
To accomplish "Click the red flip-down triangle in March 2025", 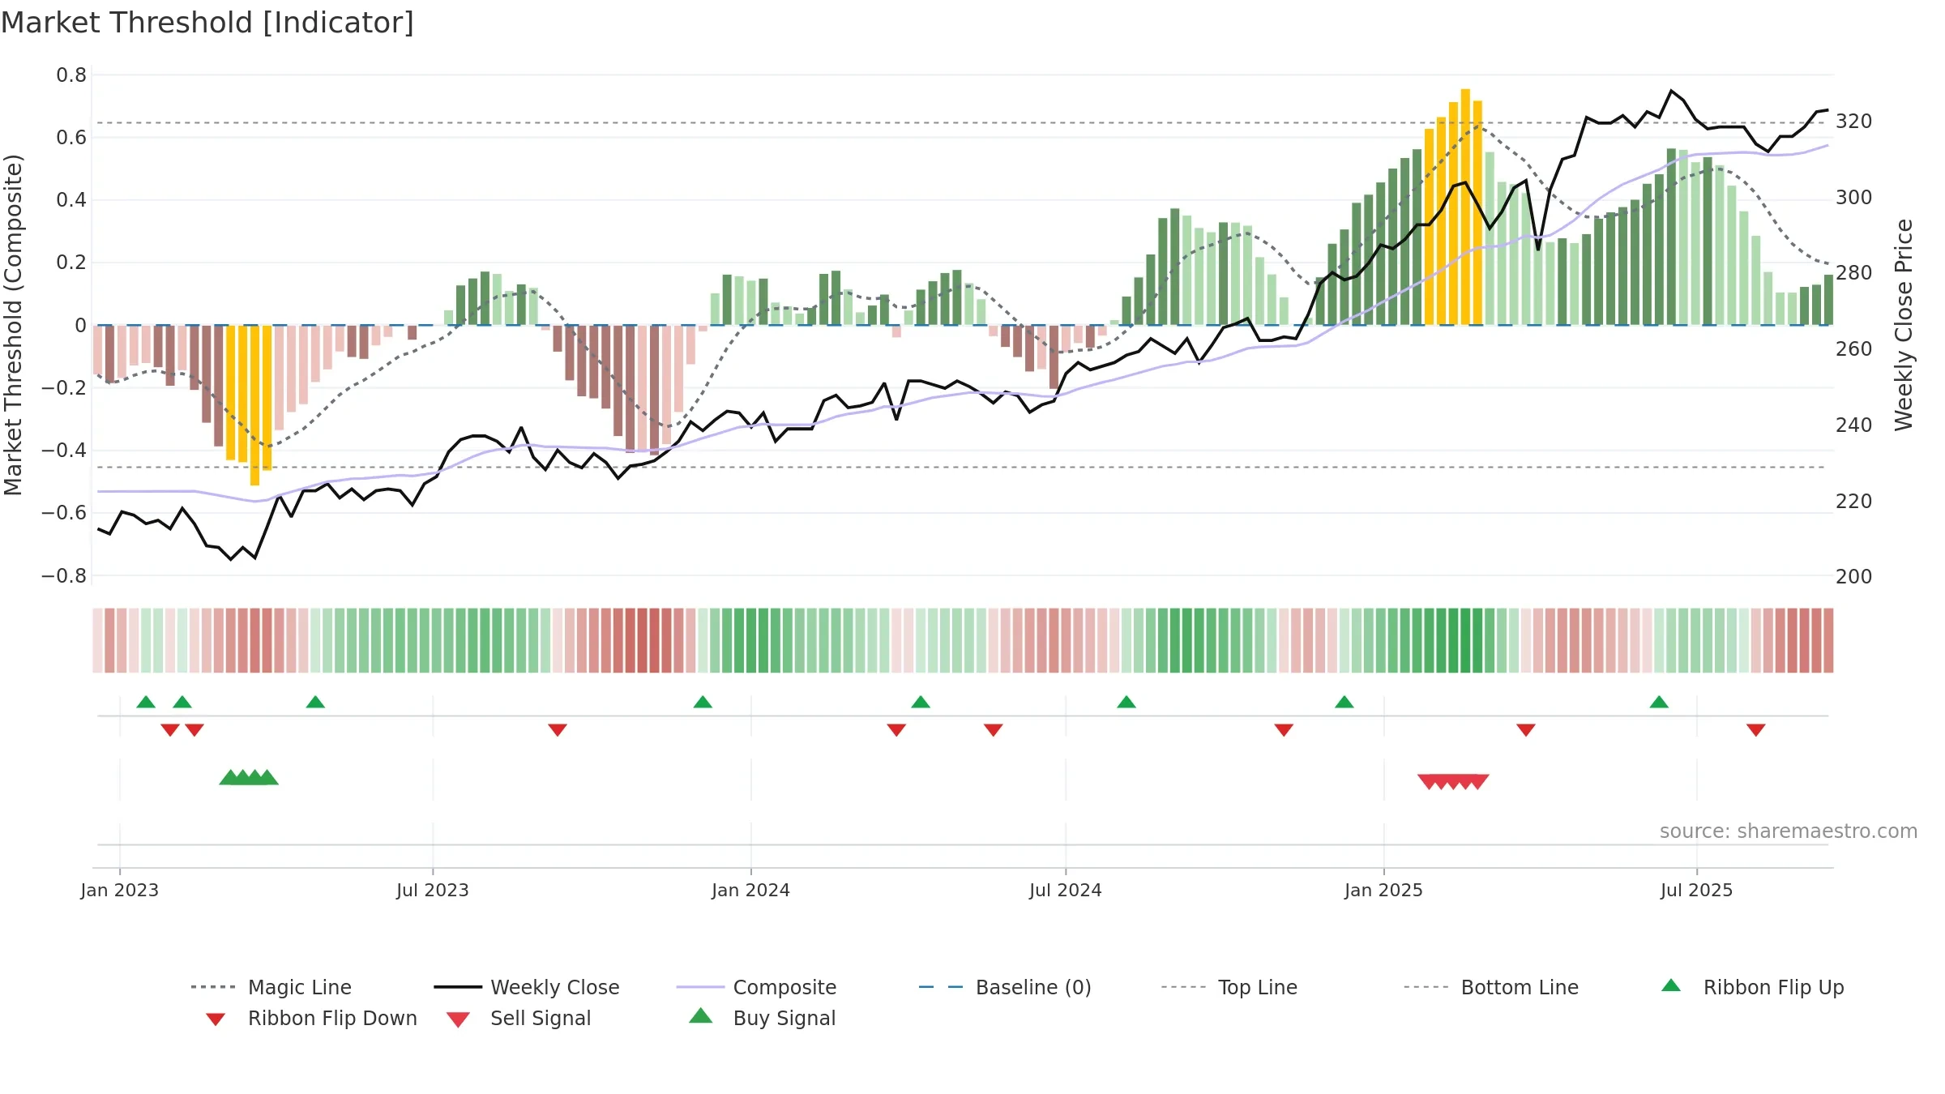I will 1526,730.
